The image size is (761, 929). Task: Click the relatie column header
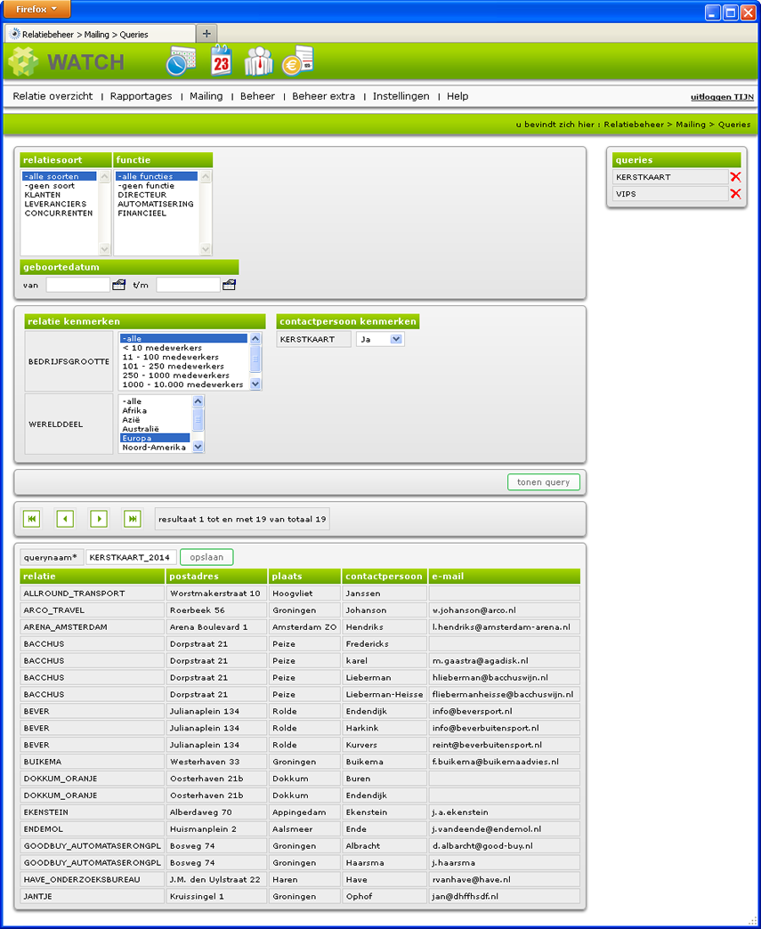93,576
